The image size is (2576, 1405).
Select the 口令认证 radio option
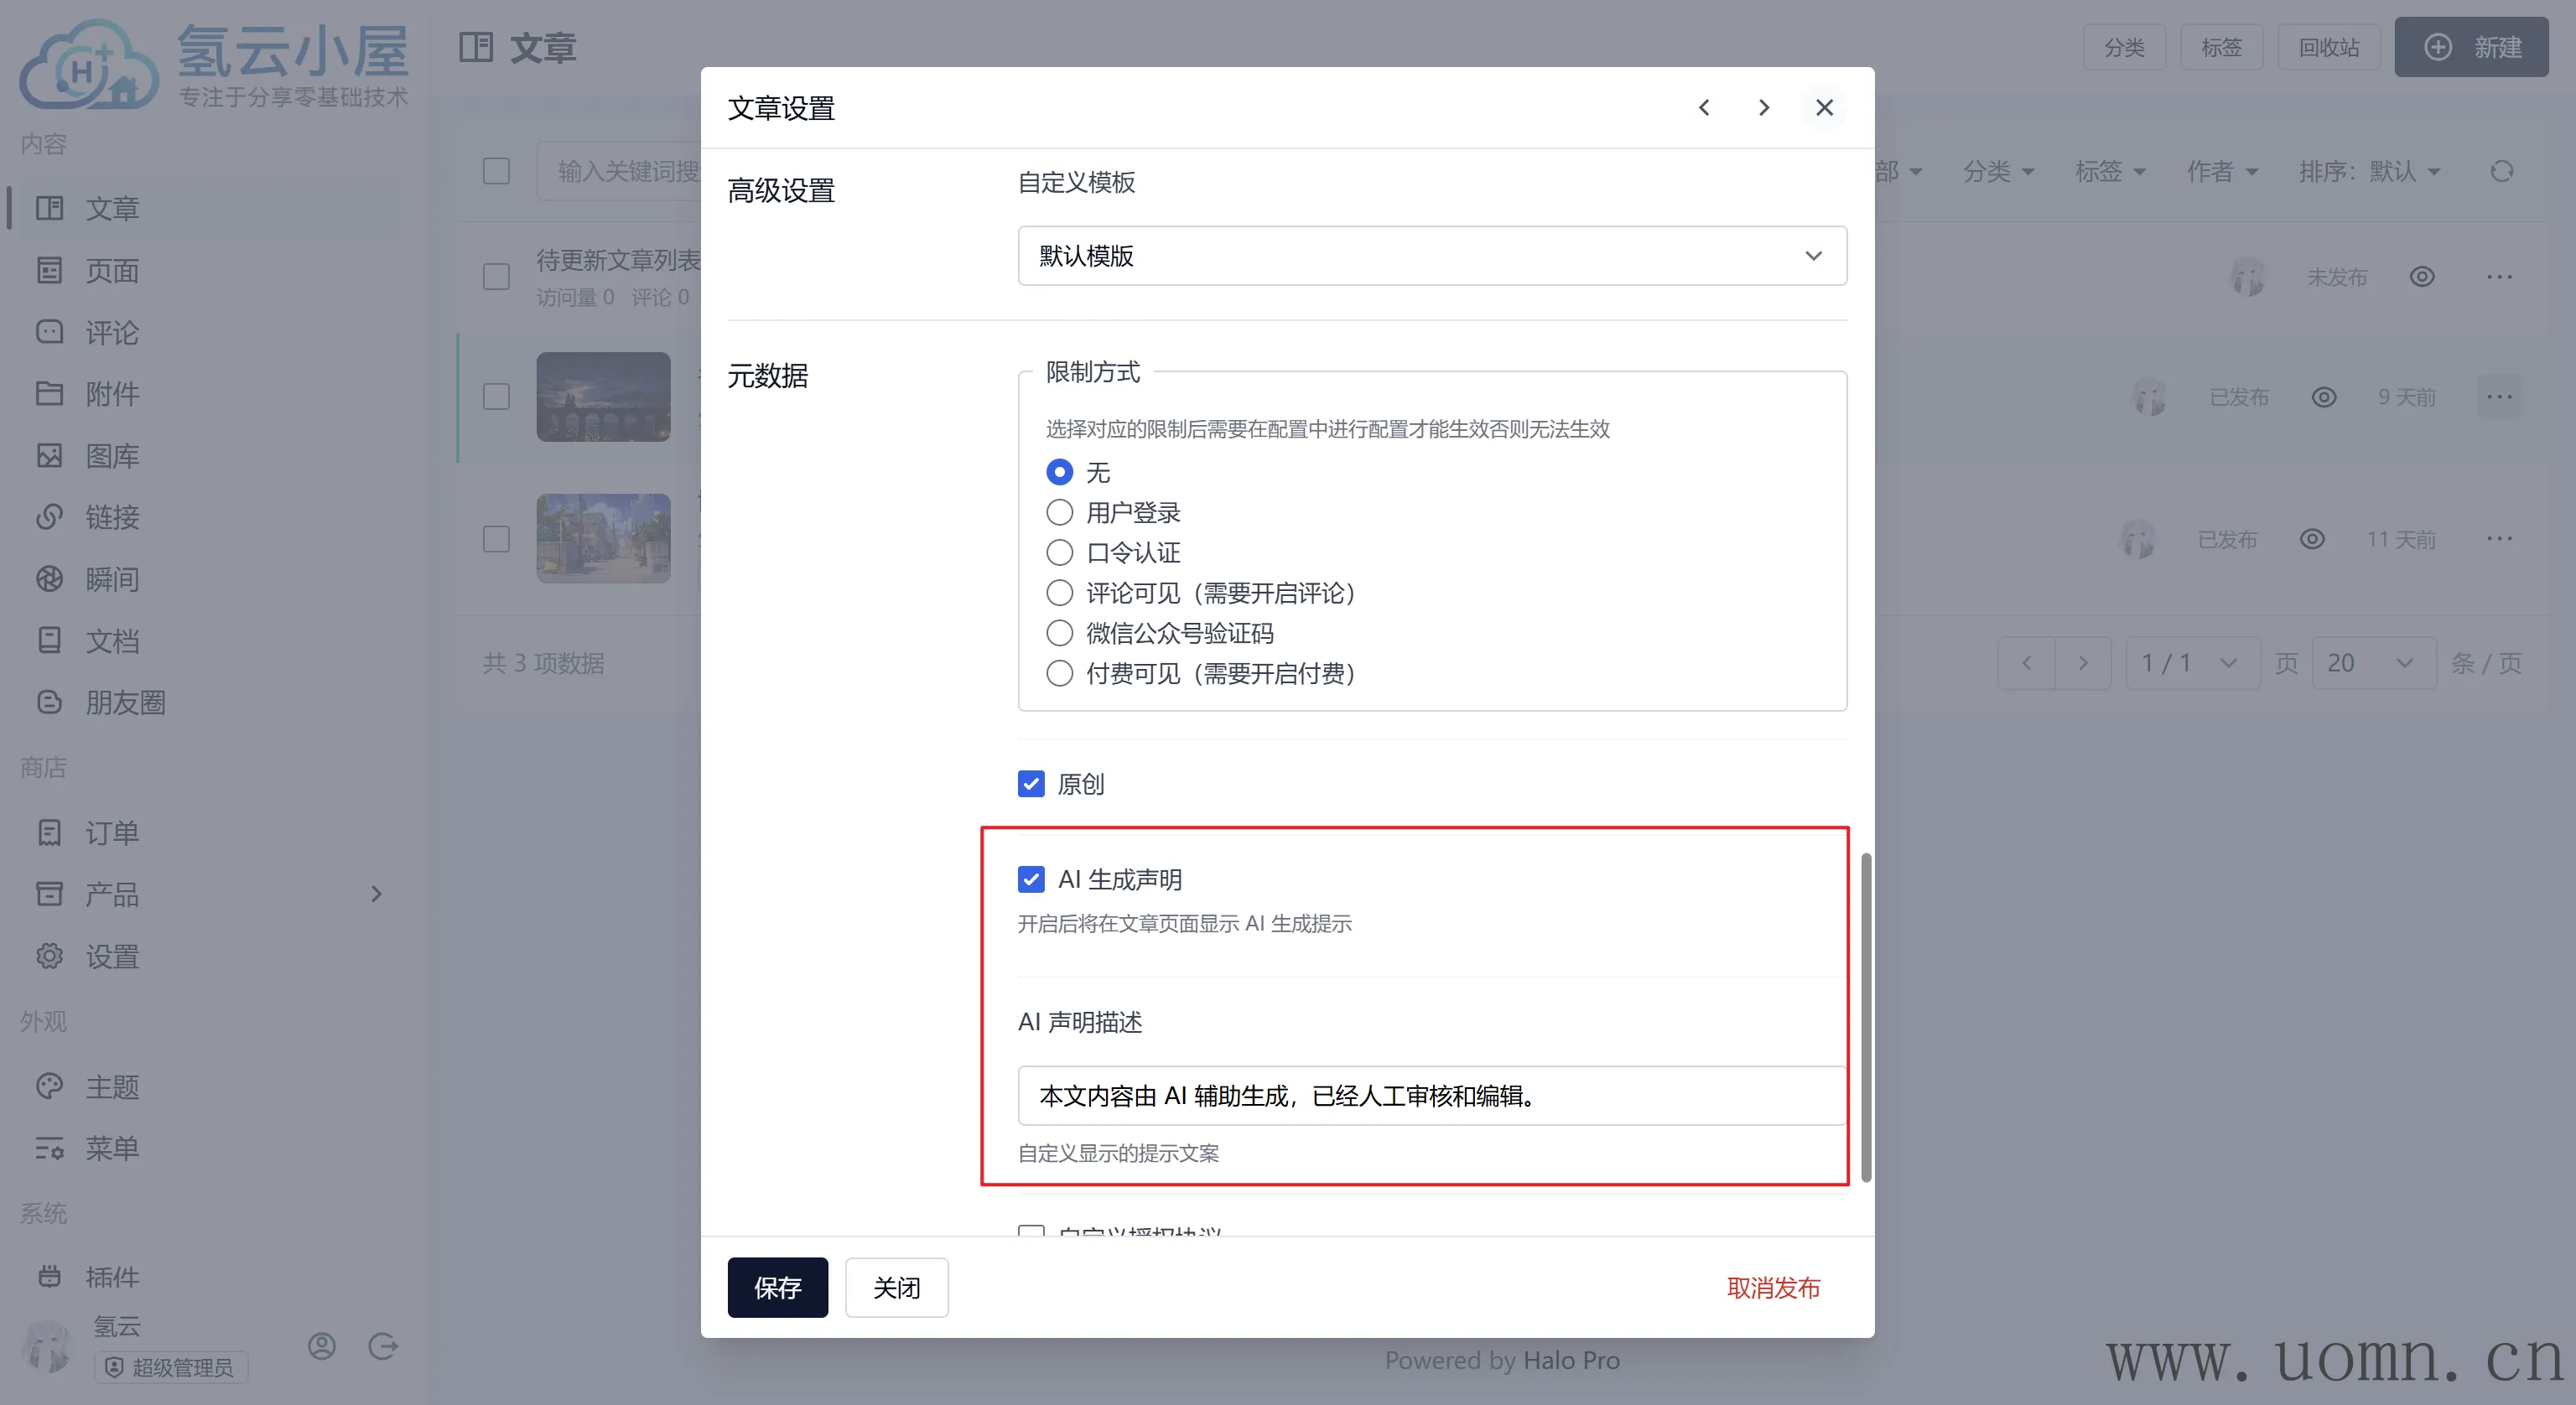(x=1059, y=553)
